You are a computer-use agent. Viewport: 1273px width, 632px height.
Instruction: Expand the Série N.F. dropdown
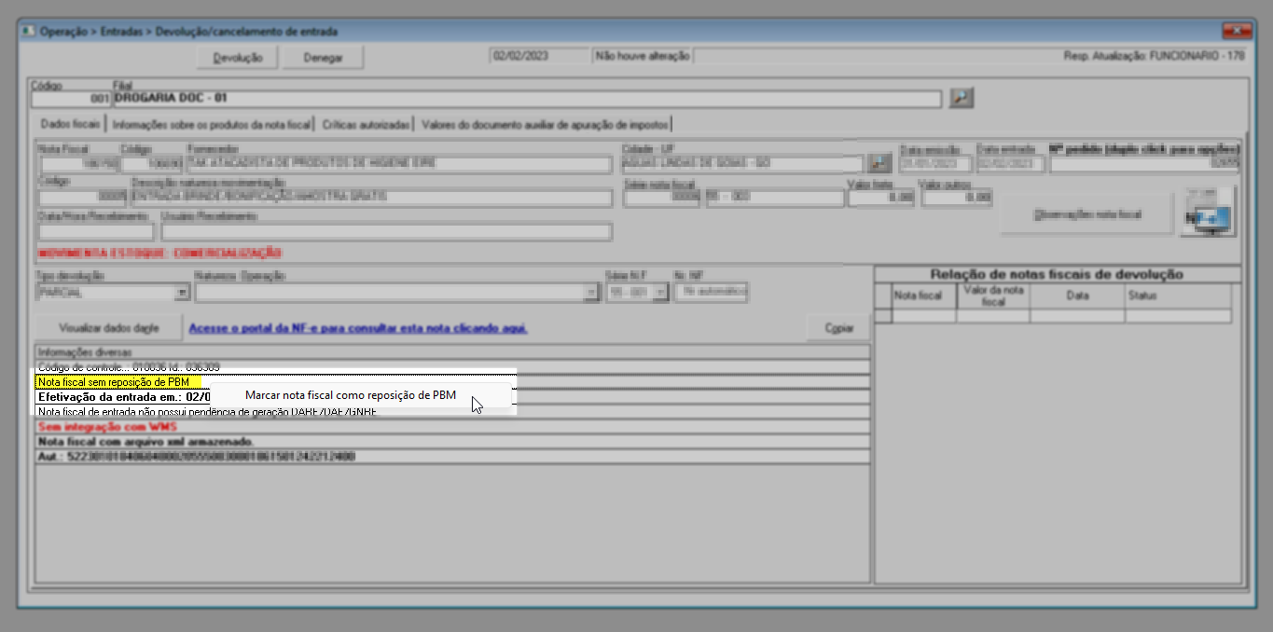click(x=661, y=293)
